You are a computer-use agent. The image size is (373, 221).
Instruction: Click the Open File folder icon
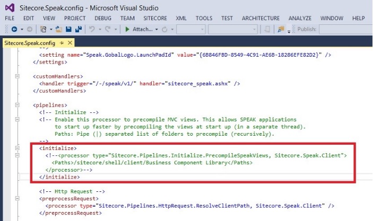tap(58, 29)
